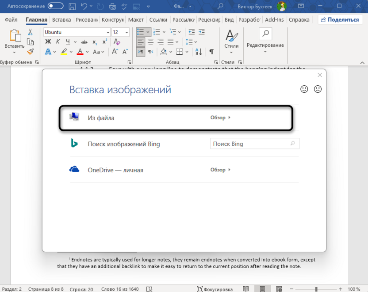368x292 pixels.
Task: Click the Copy icon
Action: [30, 42]
